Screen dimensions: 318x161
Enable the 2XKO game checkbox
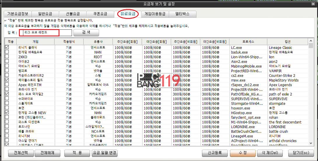[7, 56]
